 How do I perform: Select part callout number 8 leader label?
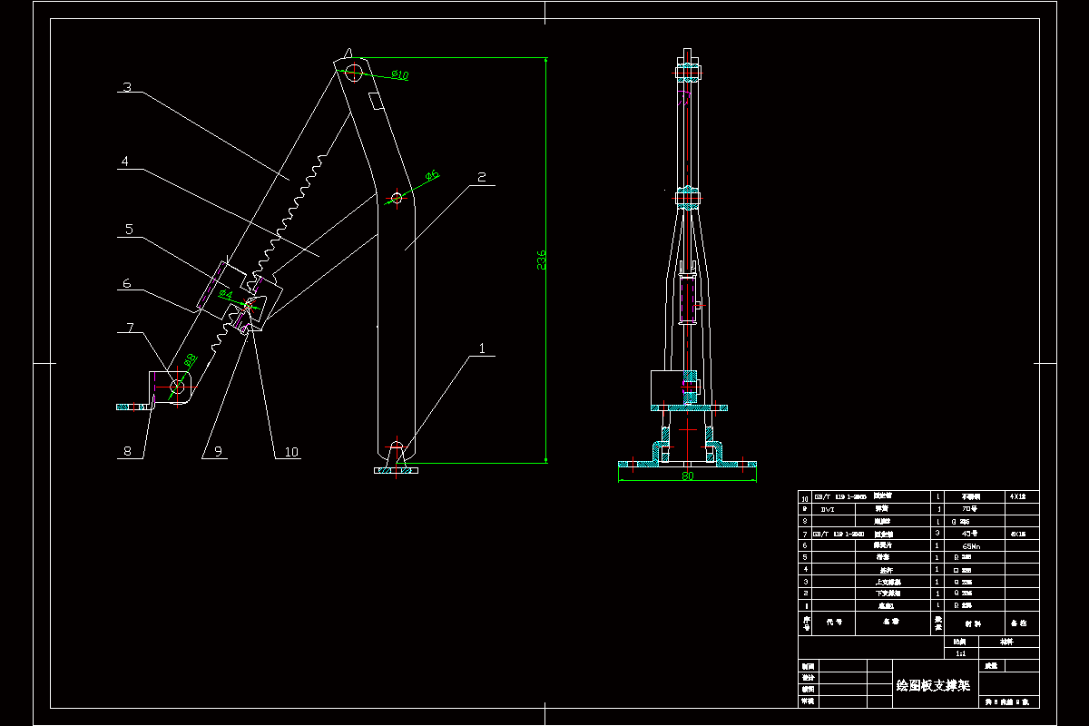point(125,451)
